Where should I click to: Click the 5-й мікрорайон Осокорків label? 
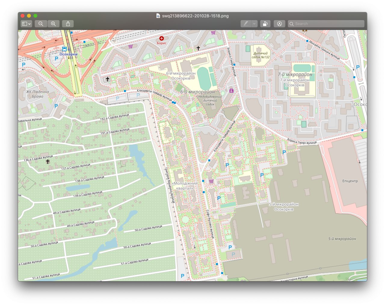point(284,207)
